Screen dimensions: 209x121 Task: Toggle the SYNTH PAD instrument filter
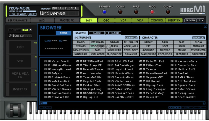point(81,54)
